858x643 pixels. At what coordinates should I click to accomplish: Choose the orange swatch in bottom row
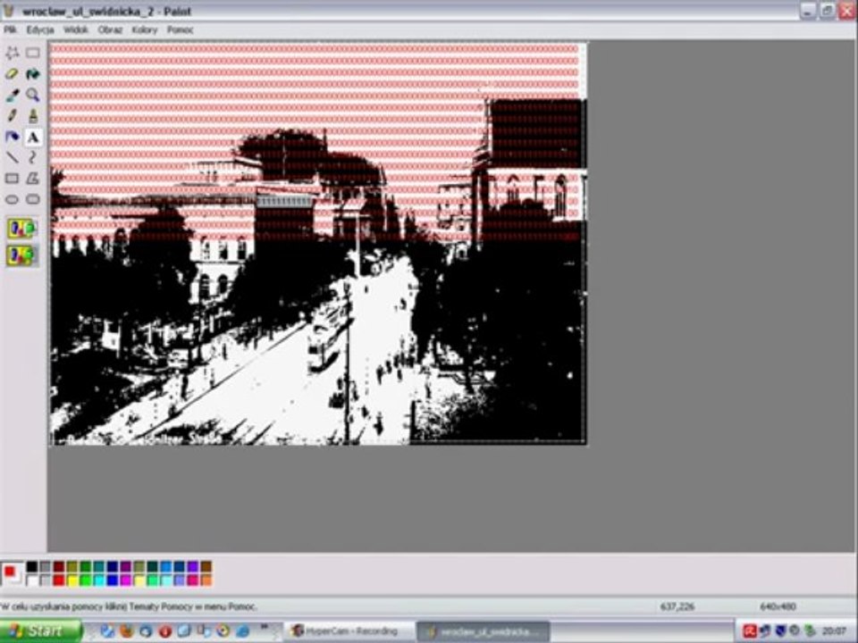[x=206, y=580]
